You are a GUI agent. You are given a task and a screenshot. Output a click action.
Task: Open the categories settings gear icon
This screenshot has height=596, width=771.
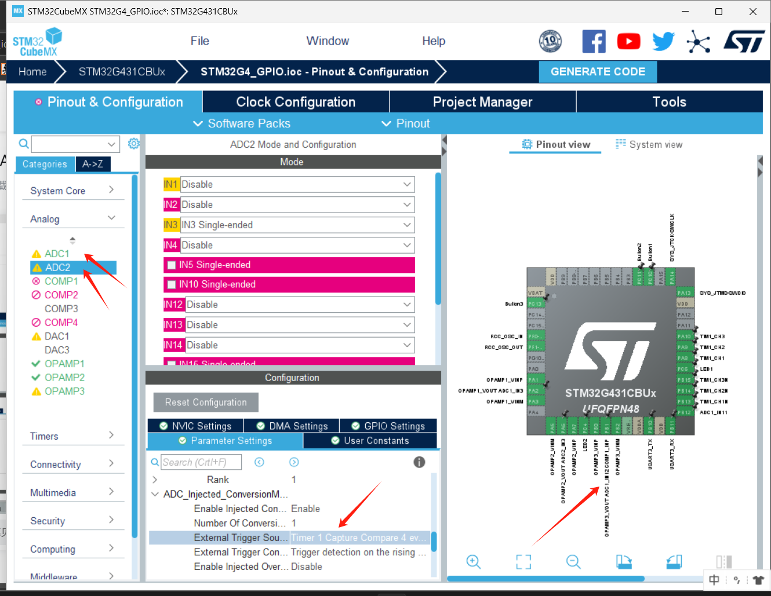coord(134,144)
